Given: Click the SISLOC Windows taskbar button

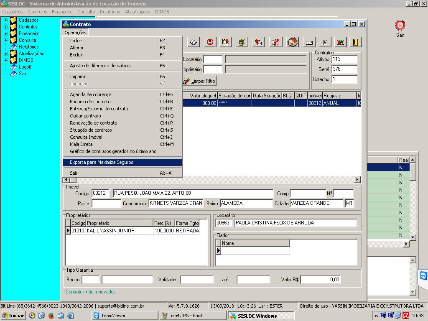Looking at the screenshot, I should click(x=261, y=316).
